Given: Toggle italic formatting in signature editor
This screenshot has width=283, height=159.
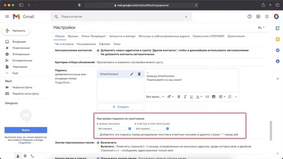Looking at the screenshot, I should click(x=185, y=97).
